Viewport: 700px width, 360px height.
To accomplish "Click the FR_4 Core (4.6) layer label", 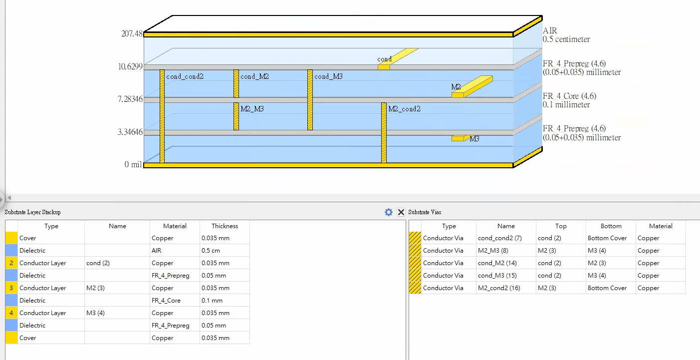I will pos(569,100).
